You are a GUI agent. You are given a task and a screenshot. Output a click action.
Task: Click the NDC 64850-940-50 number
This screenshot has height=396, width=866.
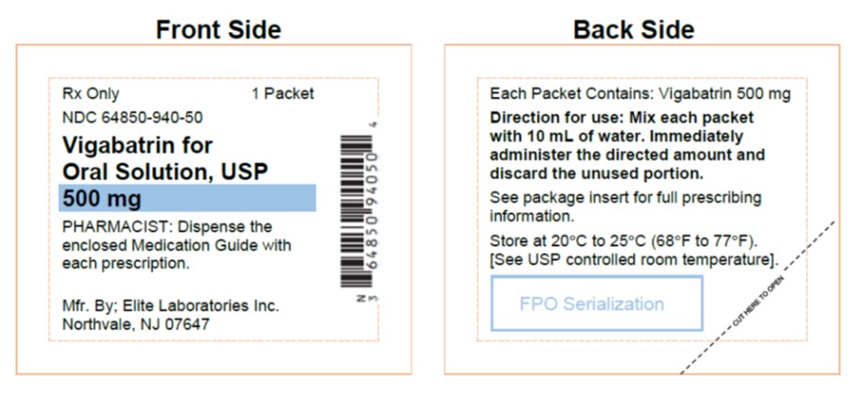[132, 118]
